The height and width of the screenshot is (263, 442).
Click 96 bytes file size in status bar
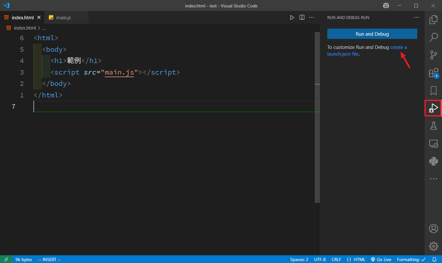[x=24, y=259]
